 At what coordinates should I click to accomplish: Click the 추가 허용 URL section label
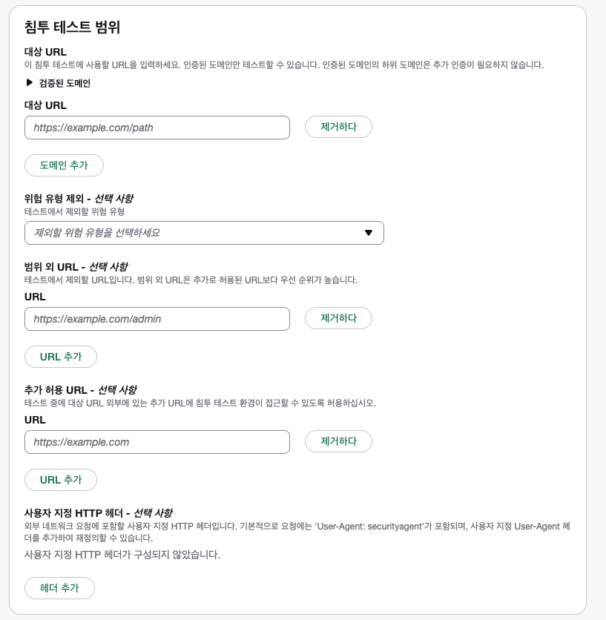coord(80,389)
